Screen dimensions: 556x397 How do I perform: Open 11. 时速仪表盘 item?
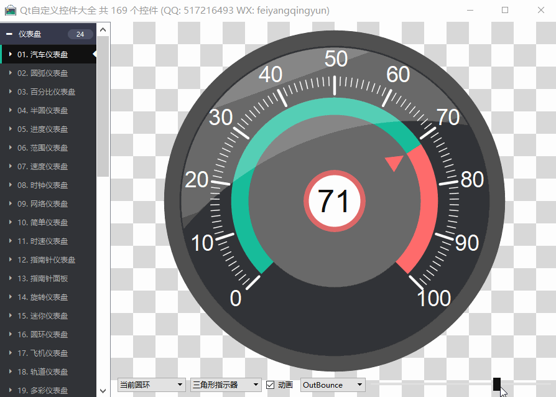click(49, 241)
